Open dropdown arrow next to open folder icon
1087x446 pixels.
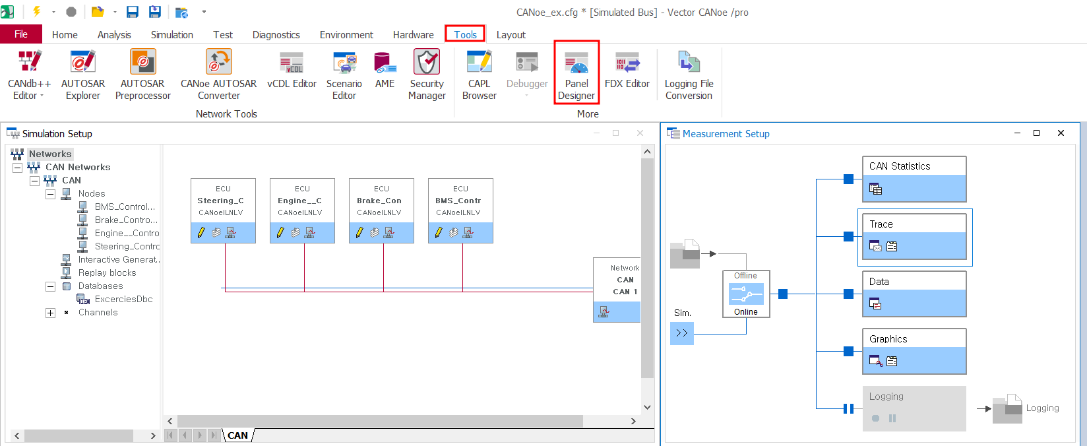coord(114,12)
